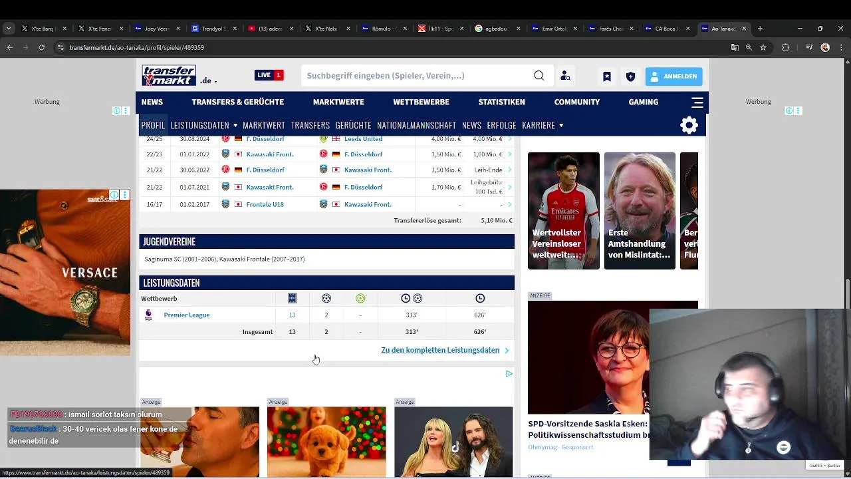This screenshot has width=851, height=479.
Task: Open the Frontale U18 club link
Action: click(x=265, y=204)
